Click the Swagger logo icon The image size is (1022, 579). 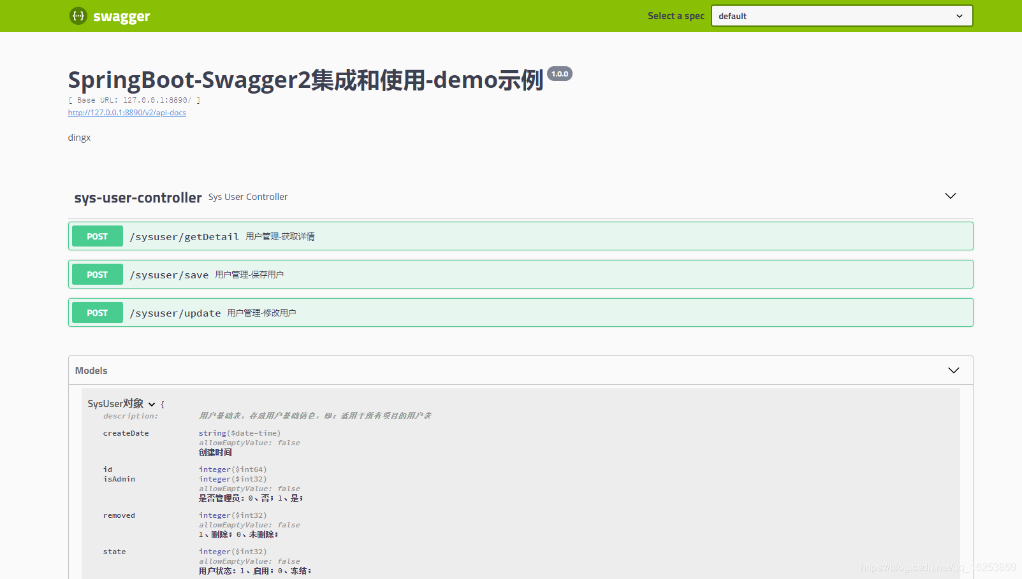(78, 16)
